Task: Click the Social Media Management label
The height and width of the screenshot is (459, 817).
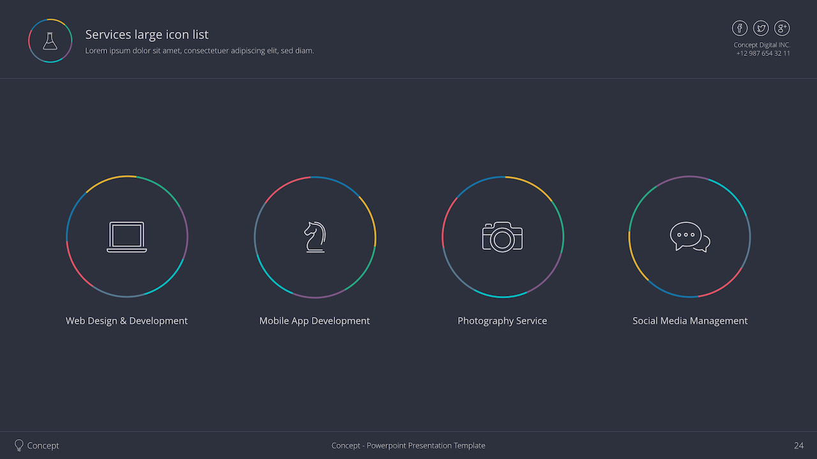Action: click(x=690, y=321)
